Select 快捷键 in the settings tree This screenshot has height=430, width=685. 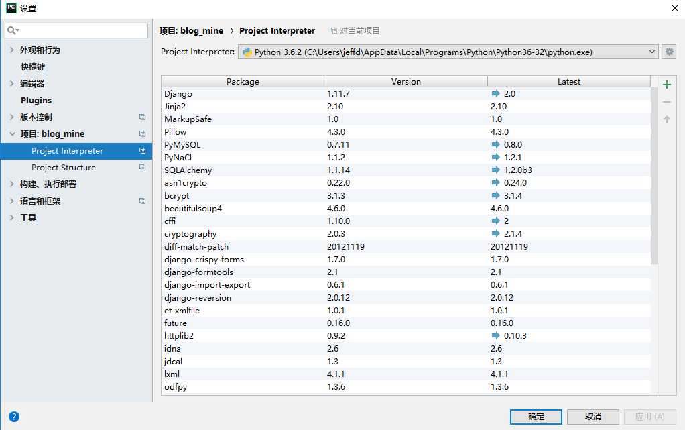click(x=33, y=67)
